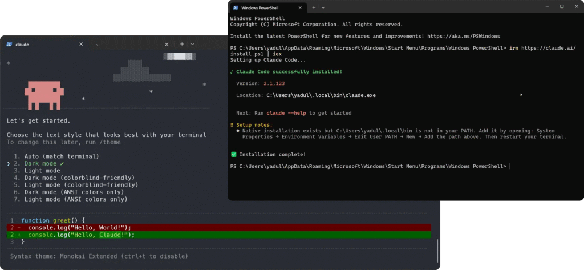Screen dimensions: 584x270
Task: Click the version number 2.1.123
Action: (x=274, y=83)
